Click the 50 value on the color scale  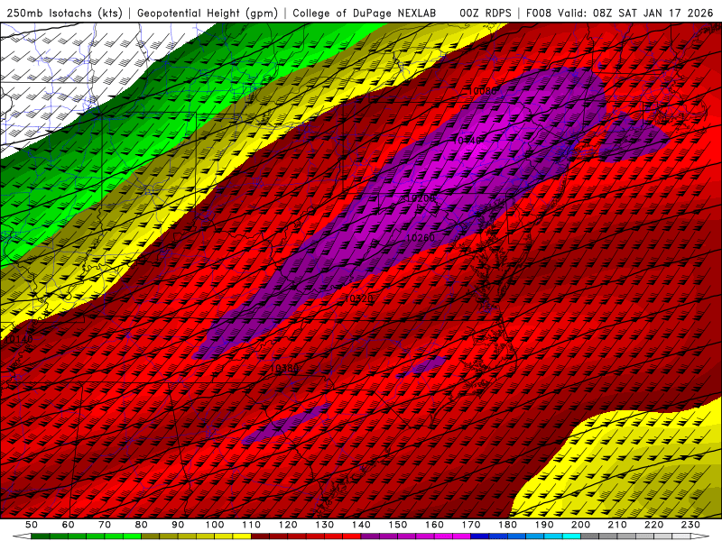coord(32,525)
